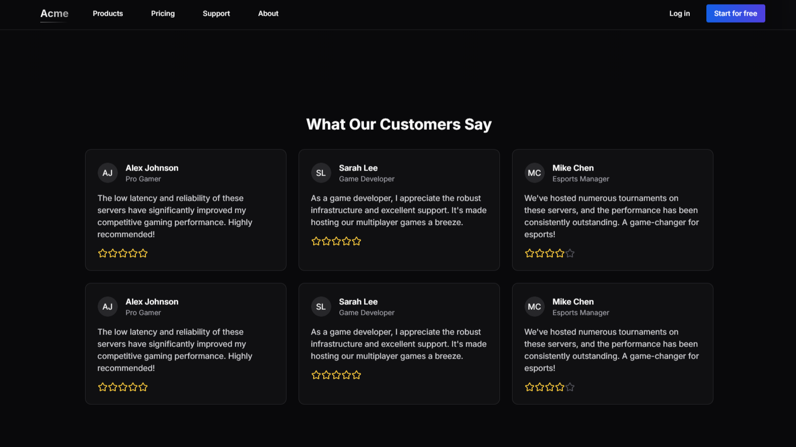Click the third star in bottom Alex Johnson review

point(123,387)
